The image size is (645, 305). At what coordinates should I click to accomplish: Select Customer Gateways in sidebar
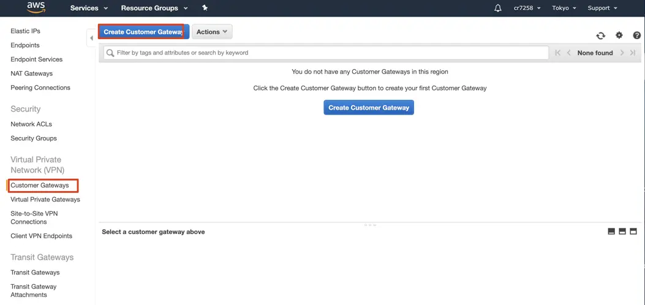[x=40, y=186]
